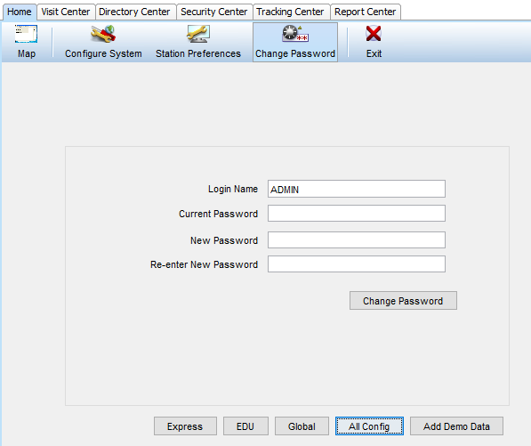Select the Global button
This screenshot has height=446, width=531.
302,426
